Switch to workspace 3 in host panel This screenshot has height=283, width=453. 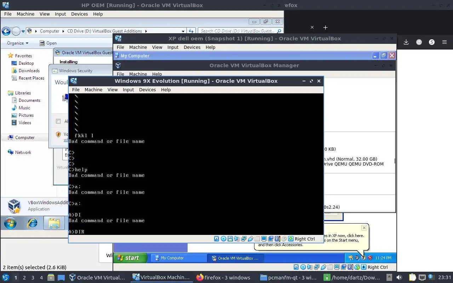(33, 278)
